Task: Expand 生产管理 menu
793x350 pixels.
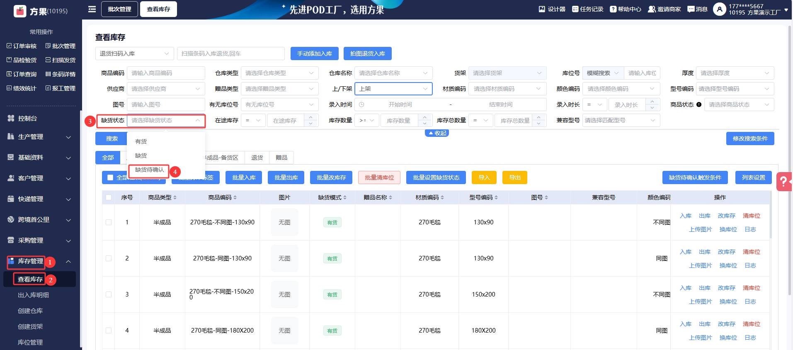Action: tap(39, 137)
